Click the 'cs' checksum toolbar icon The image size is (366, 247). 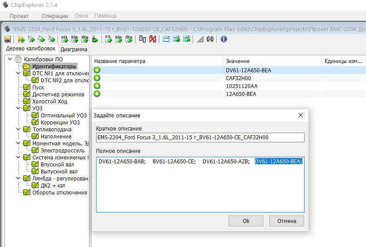click(108, 39)
